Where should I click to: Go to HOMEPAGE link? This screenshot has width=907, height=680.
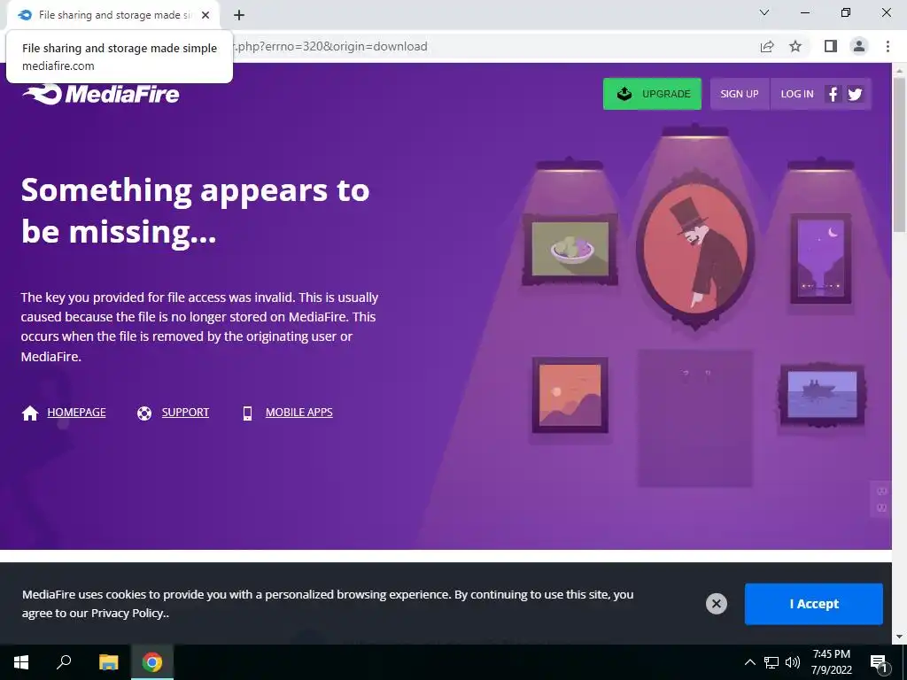point(76,413)
